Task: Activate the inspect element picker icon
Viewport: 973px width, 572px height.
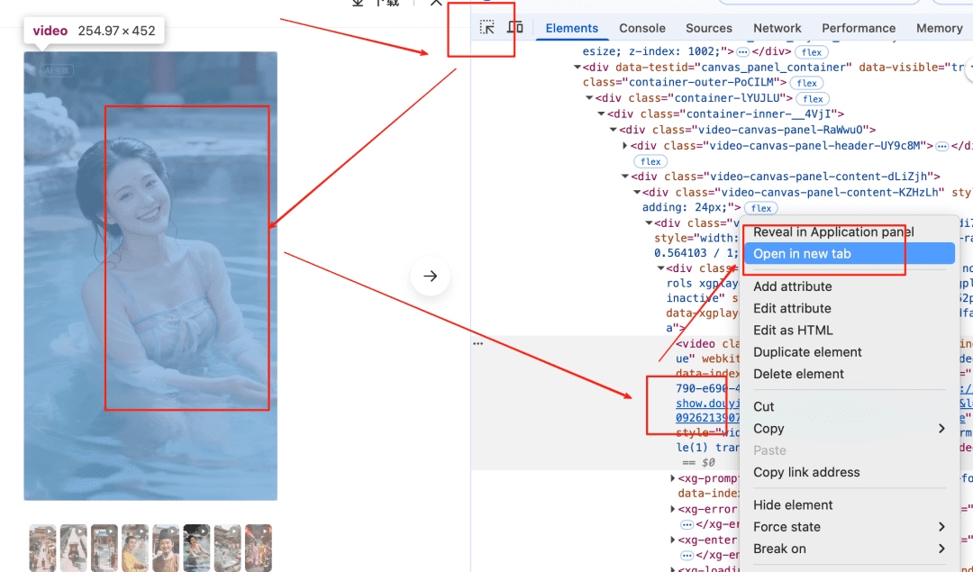Action: coord(487,27)
